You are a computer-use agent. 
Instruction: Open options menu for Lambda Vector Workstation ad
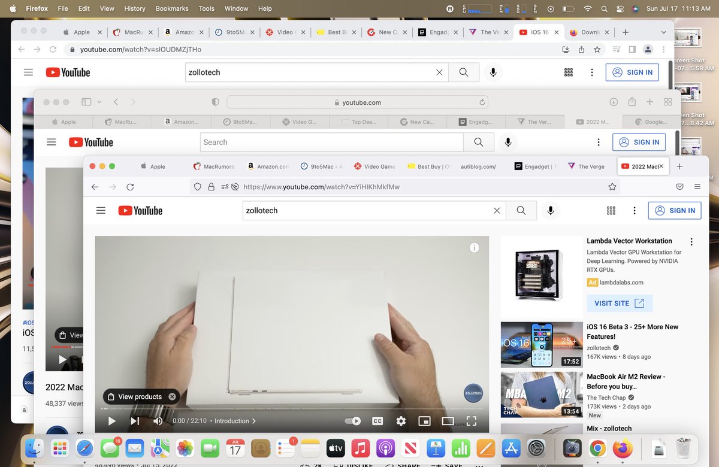tap(691, 242)
